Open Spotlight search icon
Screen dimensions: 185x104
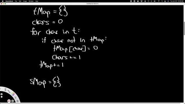(x=162, y=1)
